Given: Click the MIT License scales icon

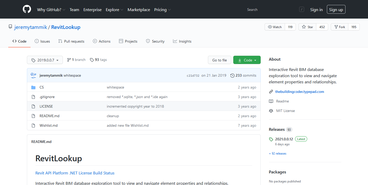Looking at the screenshot, I should pos(271,111).
